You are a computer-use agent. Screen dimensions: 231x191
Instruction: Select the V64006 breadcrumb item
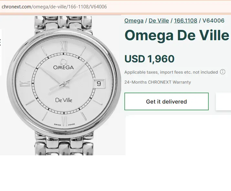pyautogui.click(x=213, y=21)
